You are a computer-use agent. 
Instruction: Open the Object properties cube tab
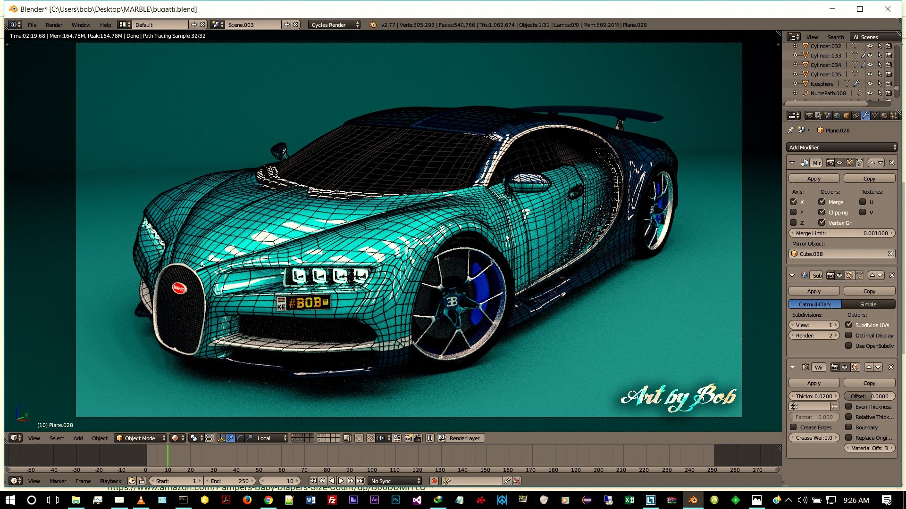846,115
